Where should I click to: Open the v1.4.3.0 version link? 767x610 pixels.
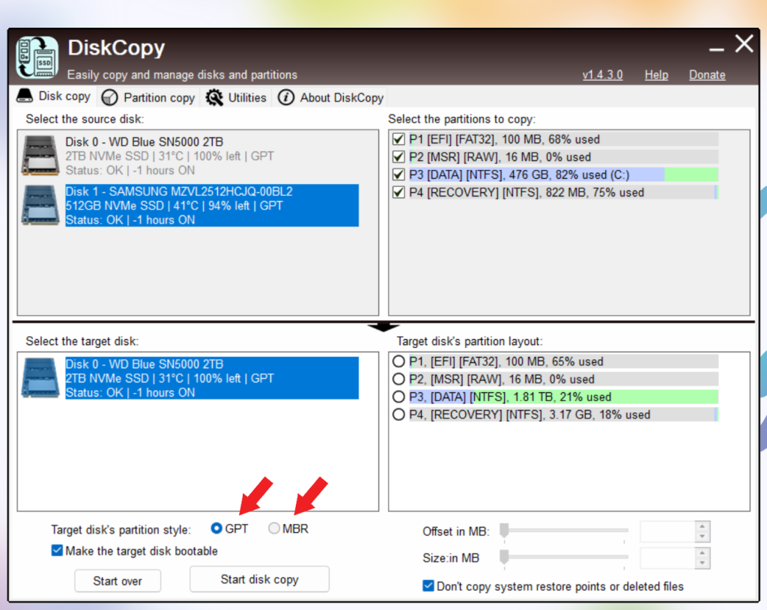click(x=602, y=75)
